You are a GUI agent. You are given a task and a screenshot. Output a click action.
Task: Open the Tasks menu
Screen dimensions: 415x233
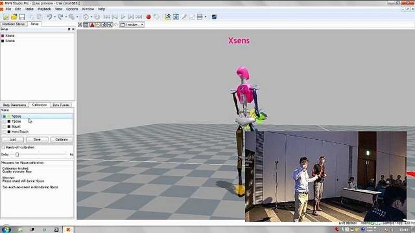29,9
